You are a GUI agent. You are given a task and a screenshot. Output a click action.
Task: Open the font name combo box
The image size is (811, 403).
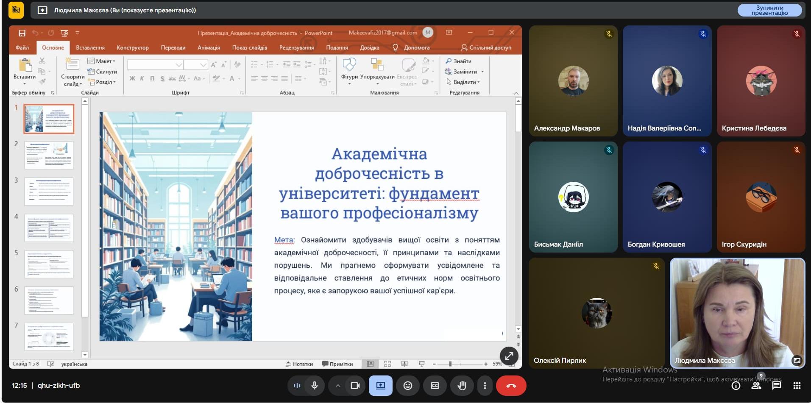coord(155,65)
